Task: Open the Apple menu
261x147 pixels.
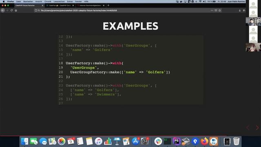Action: (x=4, y=2)
